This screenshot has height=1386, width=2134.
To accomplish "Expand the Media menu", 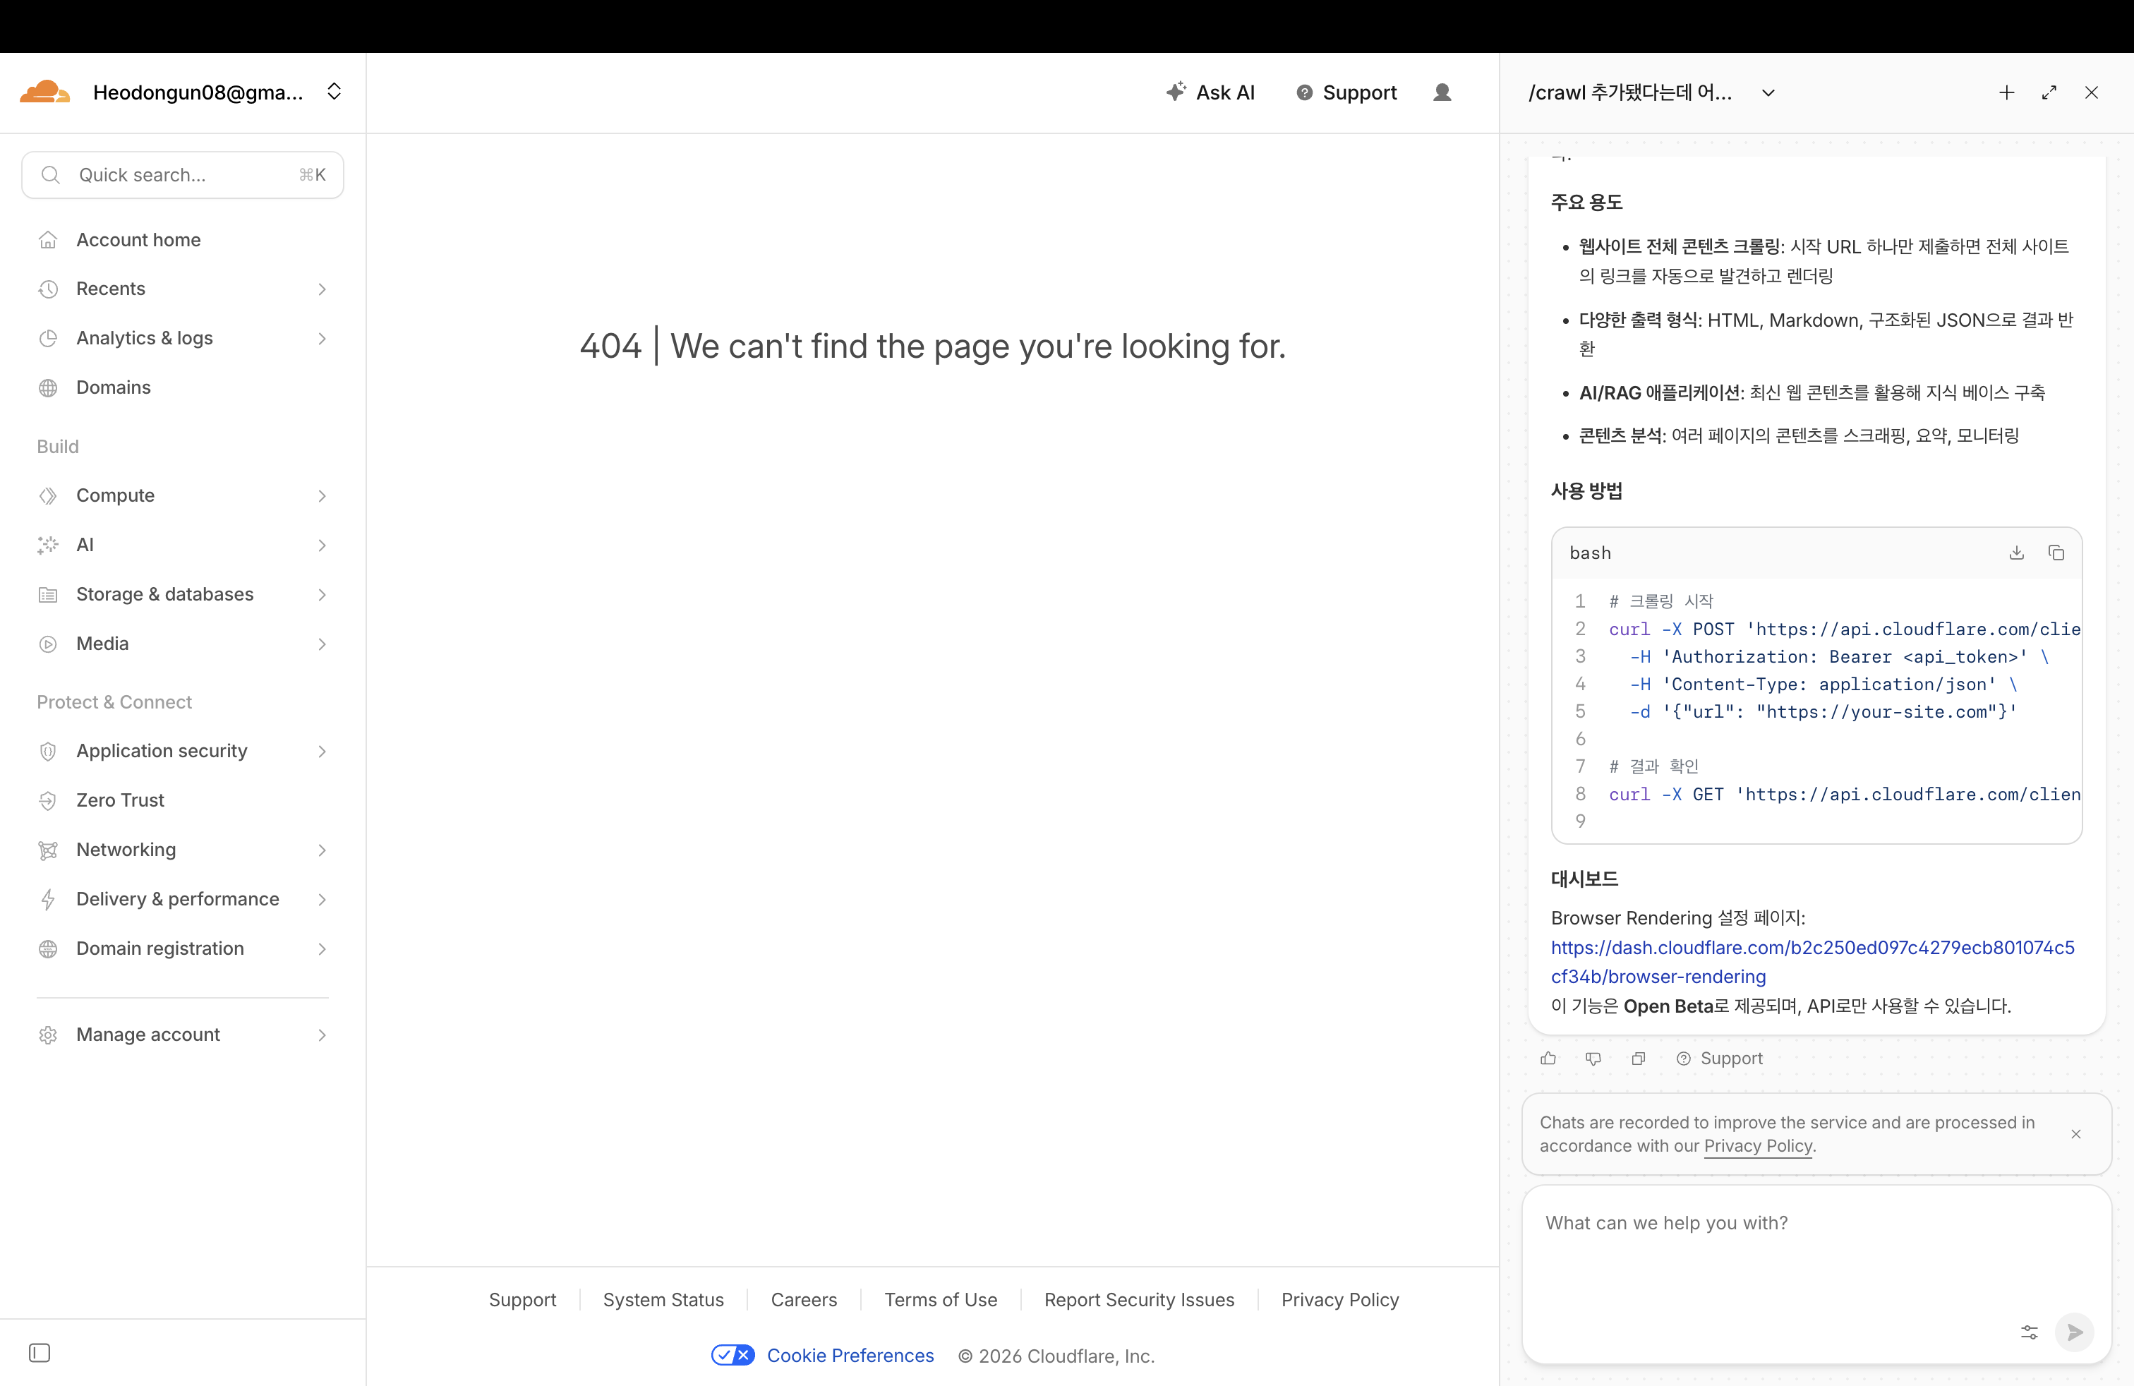I will pyautogui.click(x=183, y=644).
